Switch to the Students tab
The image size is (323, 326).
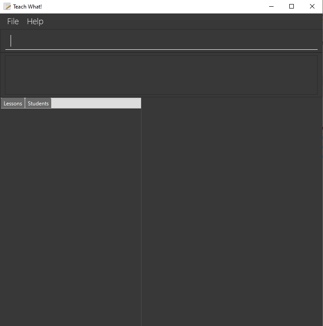coord(38,103)
